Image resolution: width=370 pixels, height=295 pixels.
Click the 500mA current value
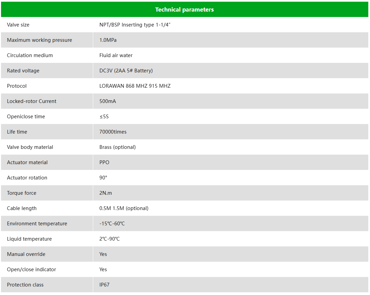[107, 101]
